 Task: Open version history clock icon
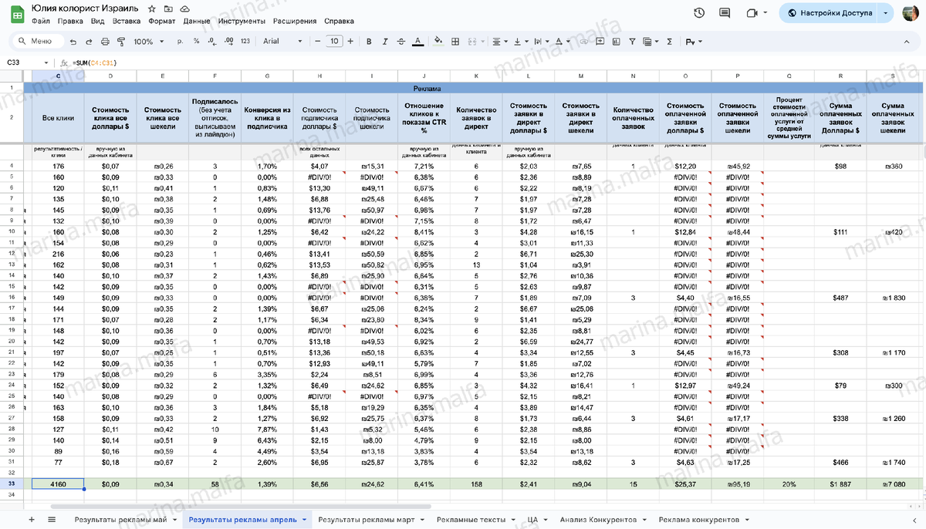click(x=699, y=12)
